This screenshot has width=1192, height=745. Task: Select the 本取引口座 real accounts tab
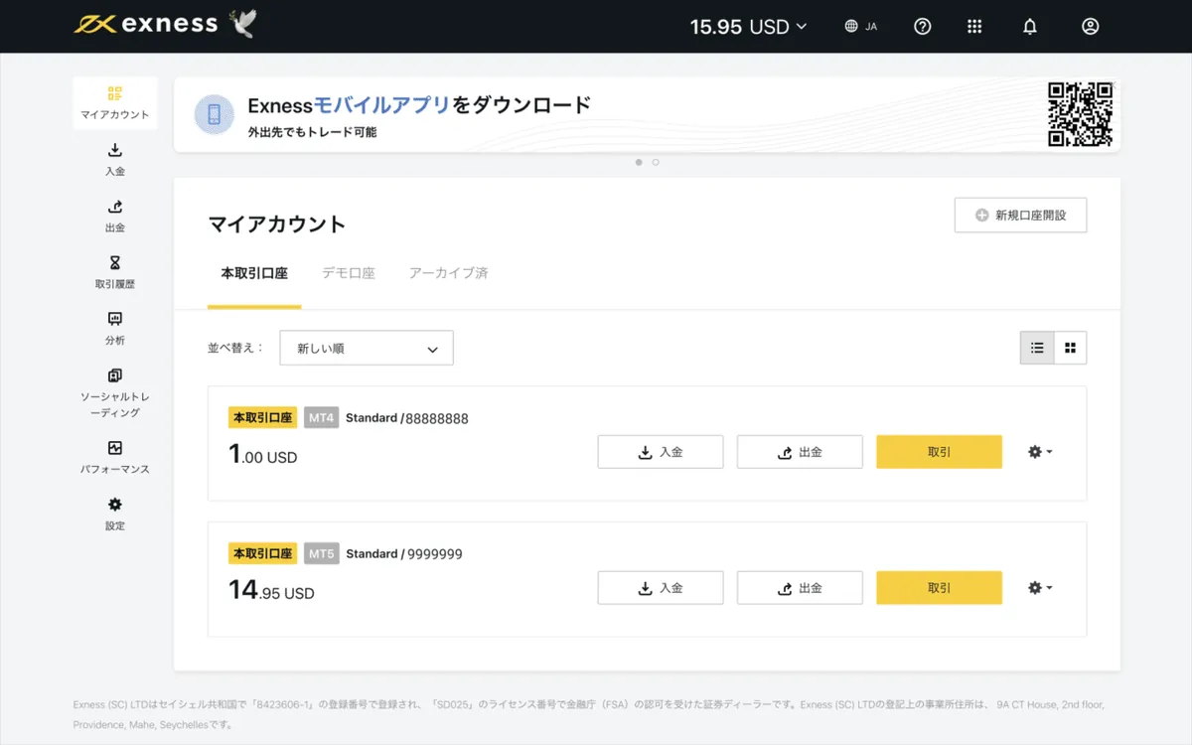[x=254, y=273]
